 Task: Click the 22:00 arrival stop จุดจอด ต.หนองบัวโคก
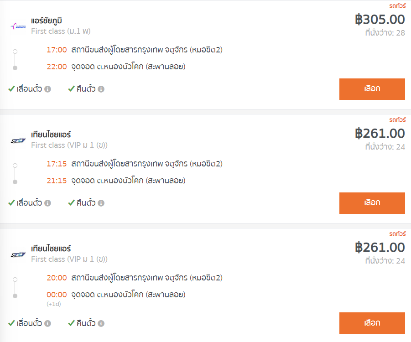128,67
